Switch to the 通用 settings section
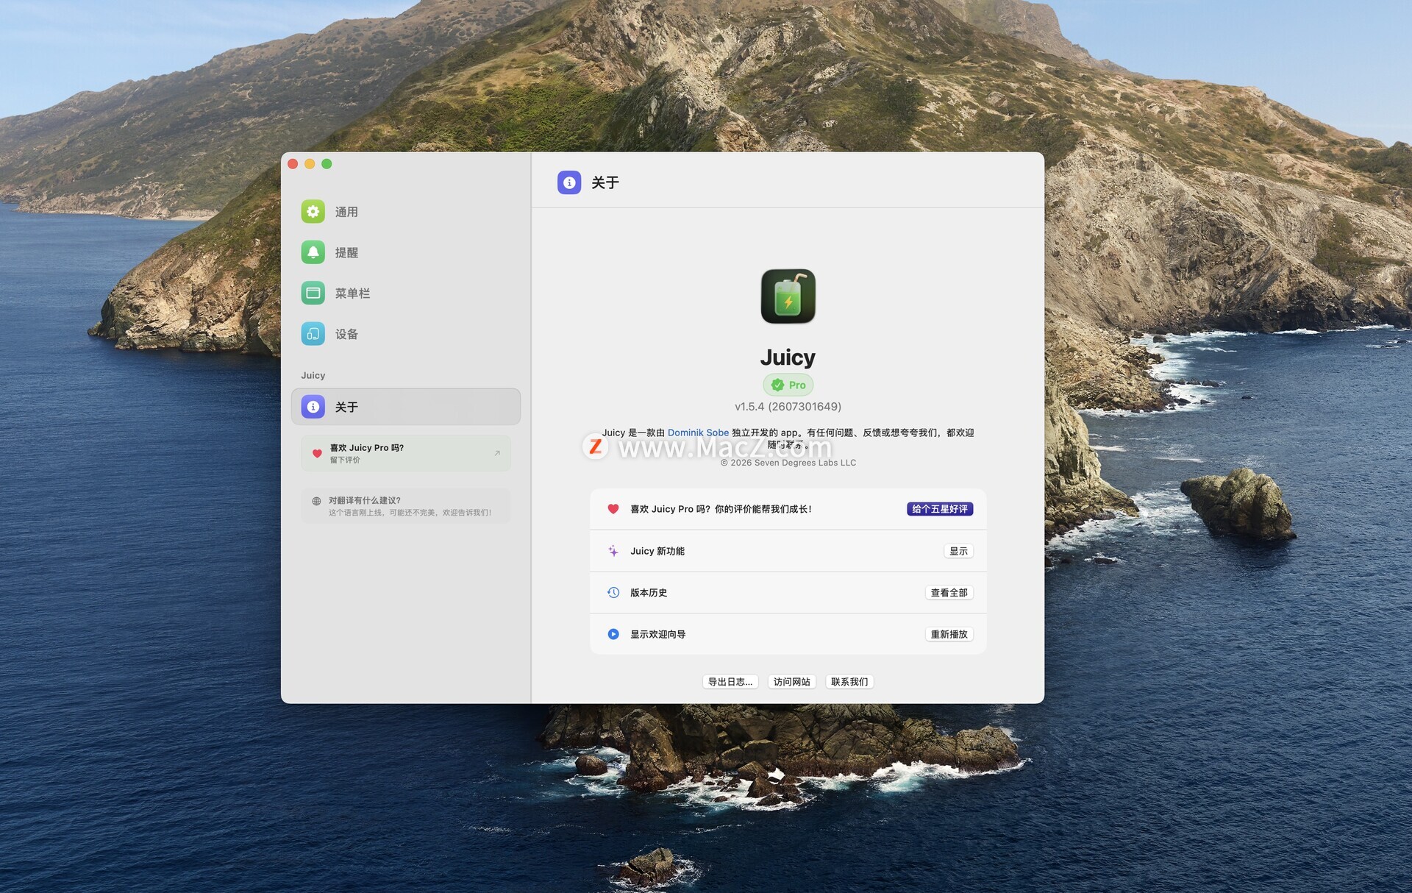The height and width of the screenshot is (893, 1412). (x=406, y=212)
